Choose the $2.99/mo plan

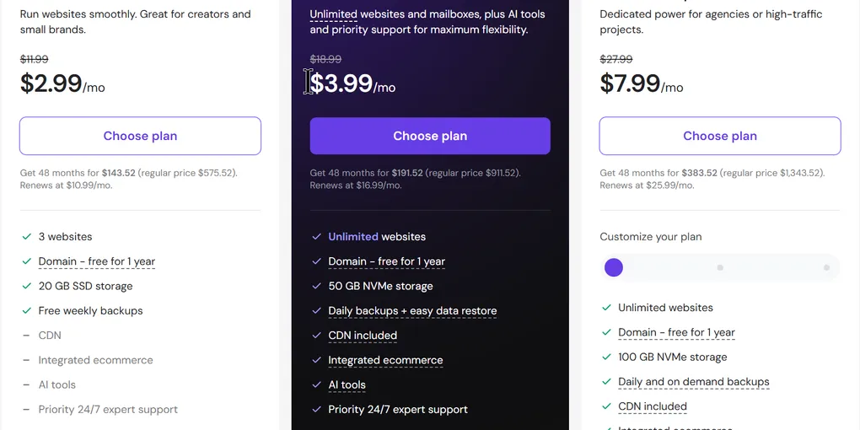click(141, 136)
